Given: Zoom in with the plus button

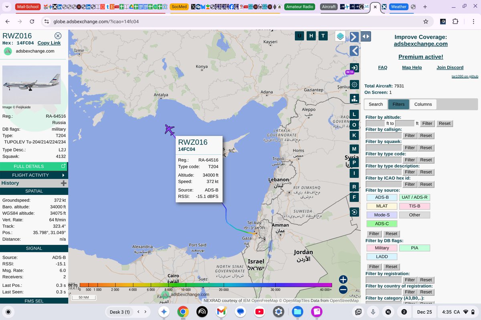Looking at the screenshot, I should (343, 280).
